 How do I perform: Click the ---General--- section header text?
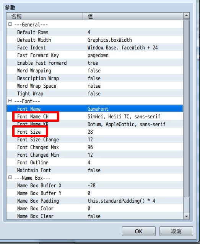pyautogui.click(x=31, y=25)
